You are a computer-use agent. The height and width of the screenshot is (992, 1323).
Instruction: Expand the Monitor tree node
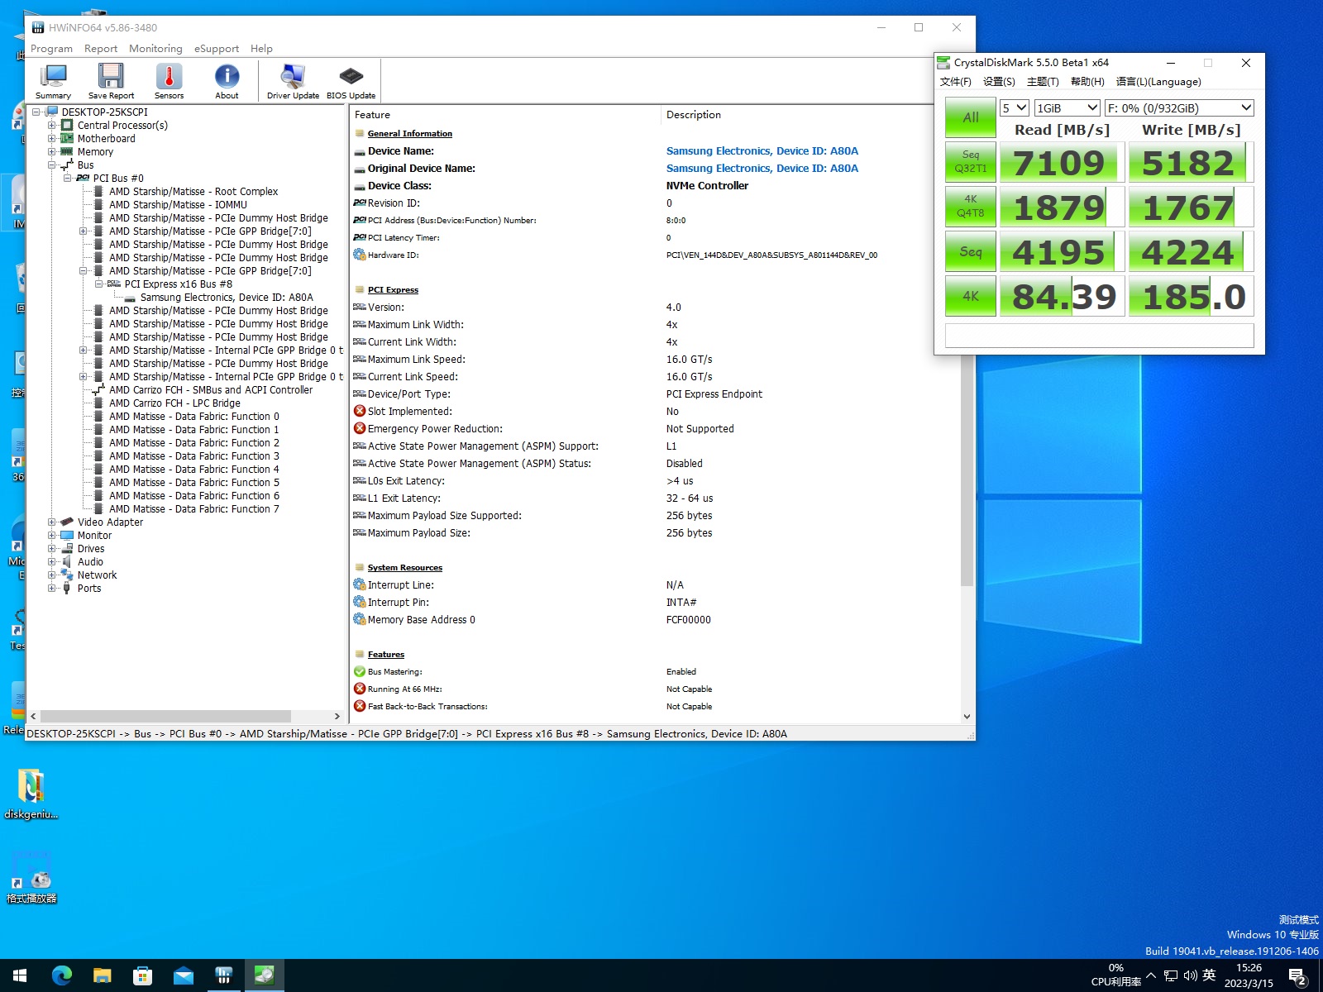[51, 536]
